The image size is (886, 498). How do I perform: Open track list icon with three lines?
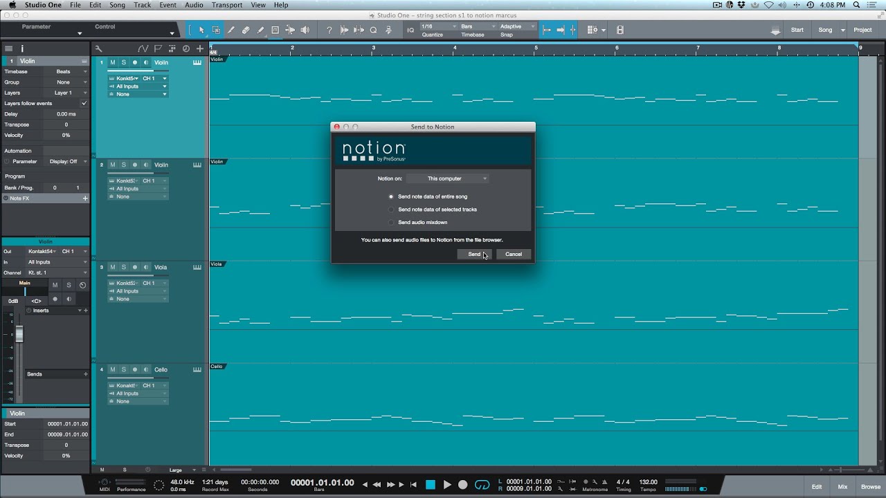coord(8,48)
